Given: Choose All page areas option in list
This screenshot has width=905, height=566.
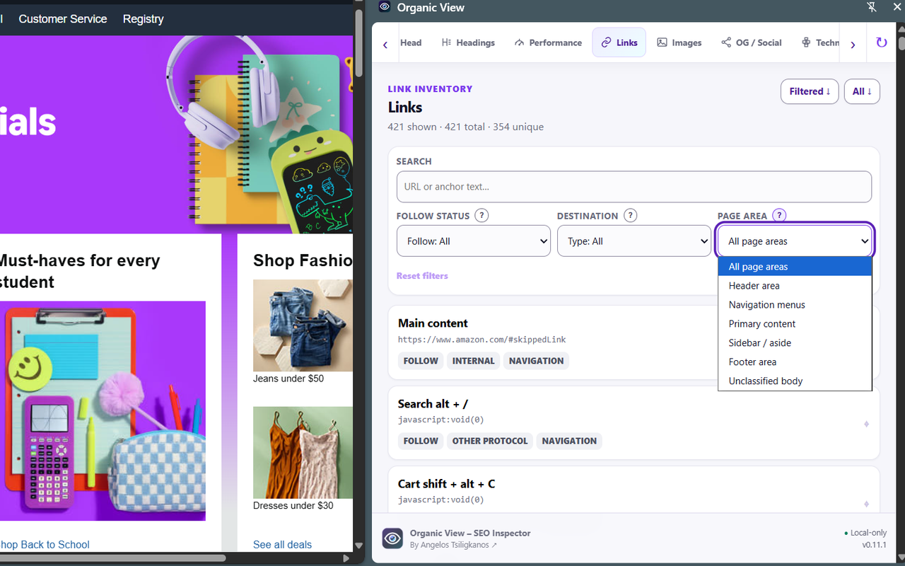Looking at the screenshot, I should 795,267.
